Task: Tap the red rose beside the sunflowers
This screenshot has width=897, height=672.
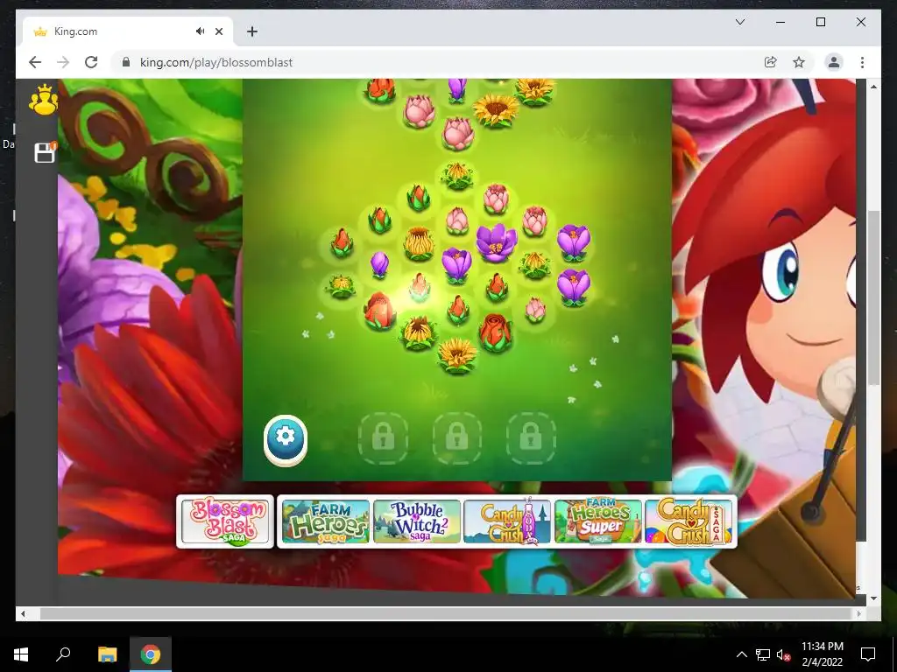Action: 496,332
